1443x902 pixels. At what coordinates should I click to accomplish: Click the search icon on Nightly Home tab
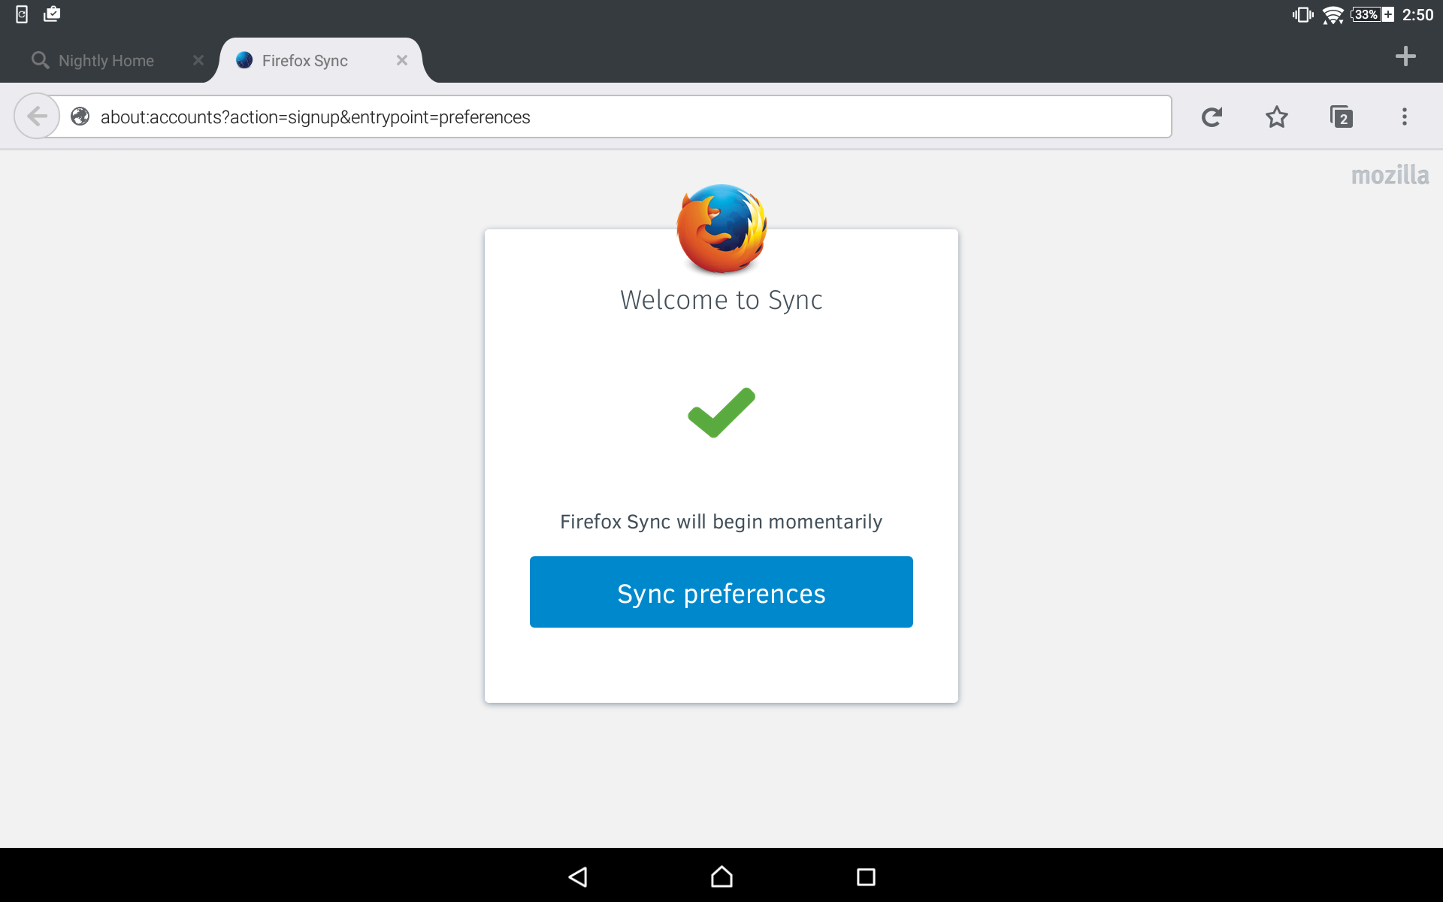point(40,60)
